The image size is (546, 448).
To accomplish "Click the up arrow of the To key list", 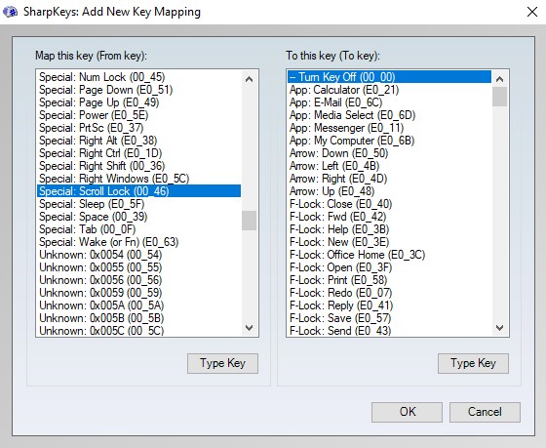I will coord(499,79).
